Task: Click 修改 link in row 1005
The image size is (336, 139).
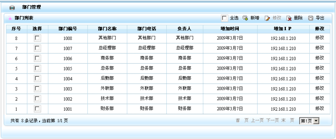Action: 319,68
